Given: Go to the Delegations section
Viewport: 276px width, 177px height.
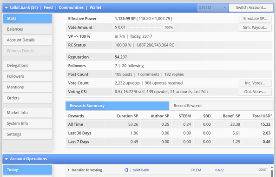Looking at the screenshot, I should point(27,66).
